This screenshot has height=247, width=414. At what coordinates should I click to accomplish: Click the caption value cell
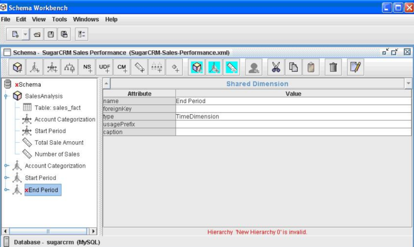click(294, 132)
